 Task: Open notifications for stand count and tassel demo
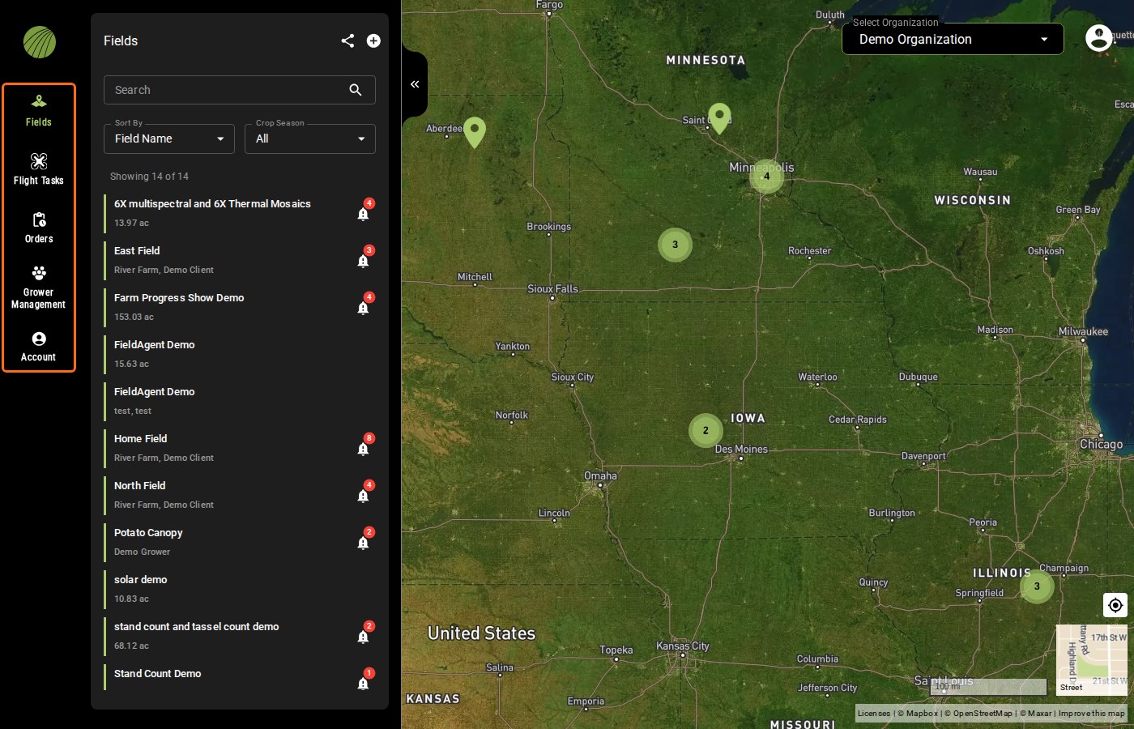click(x=364, y=635)
